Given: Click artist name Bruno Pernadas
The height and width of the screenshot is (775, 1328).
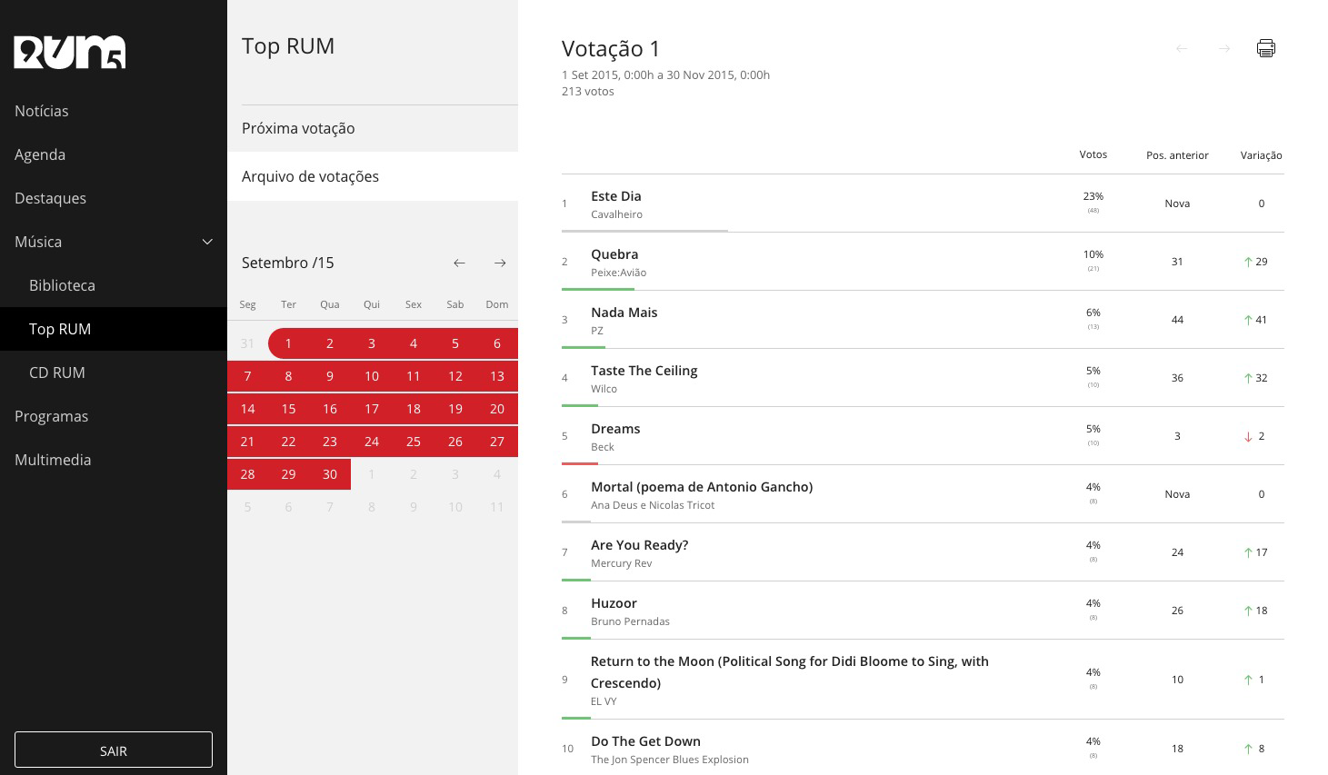Looking at the screenshot, I should click(630, 621).
